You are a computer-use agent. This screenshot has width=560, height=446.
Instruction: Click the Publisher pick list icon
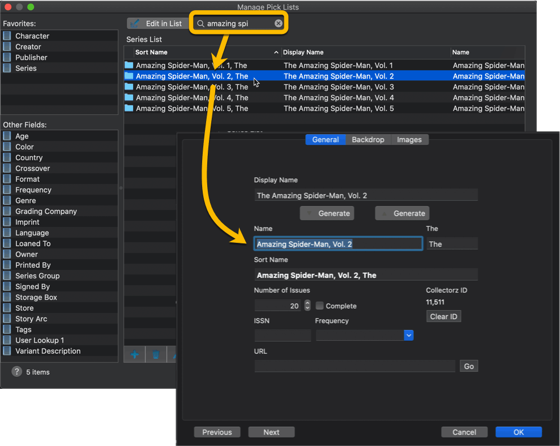click(7, 57)
